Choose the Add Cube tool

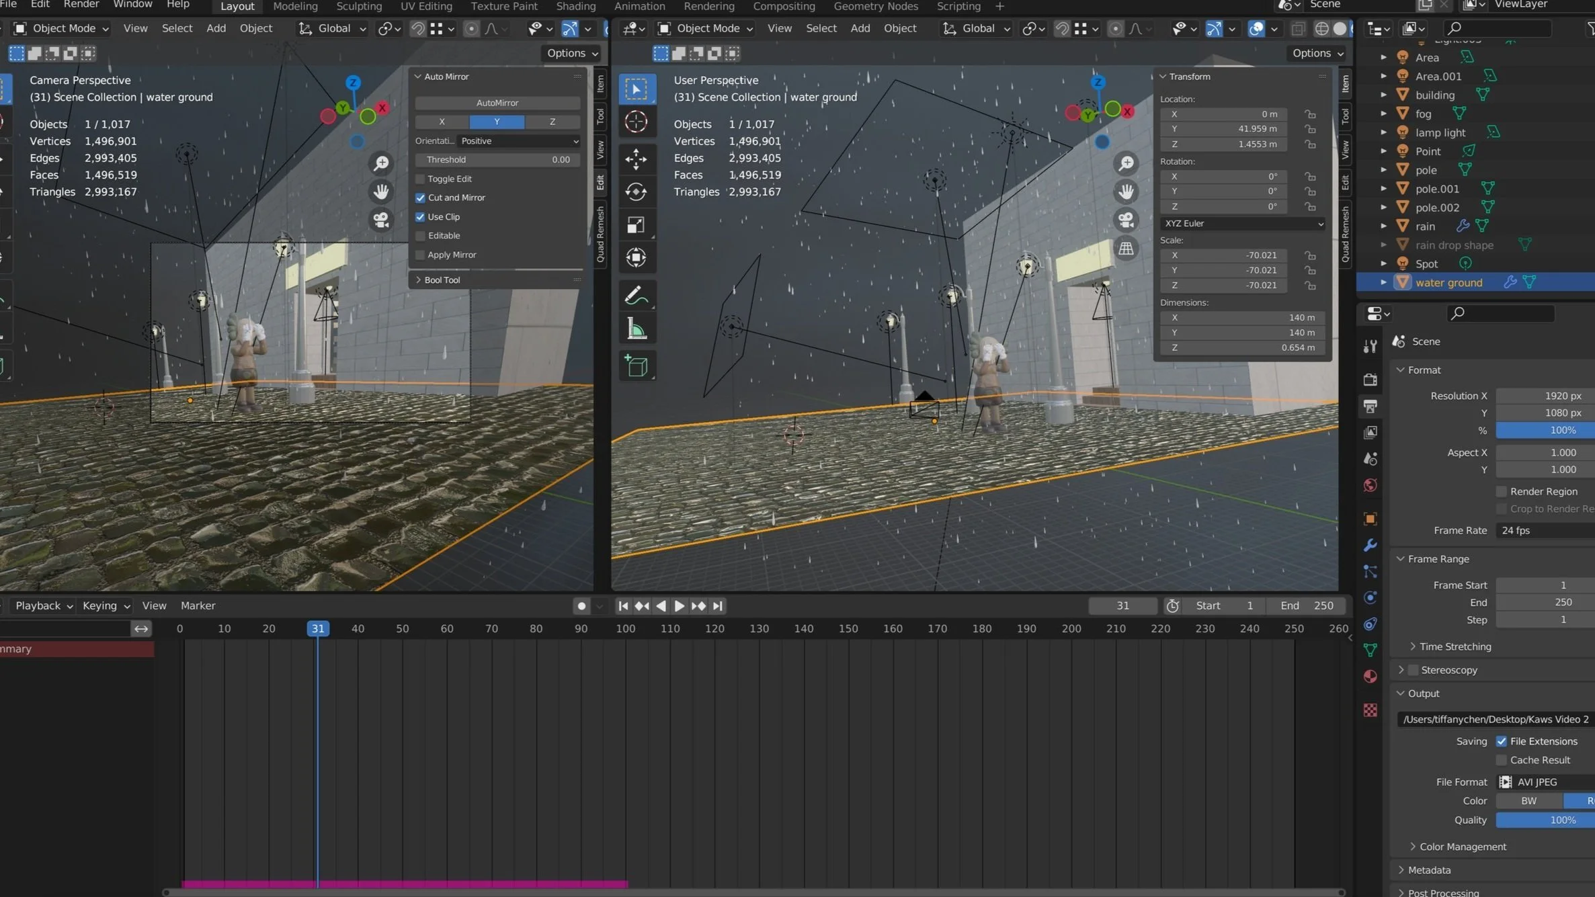pyautogui.click(x=636, y=366)
